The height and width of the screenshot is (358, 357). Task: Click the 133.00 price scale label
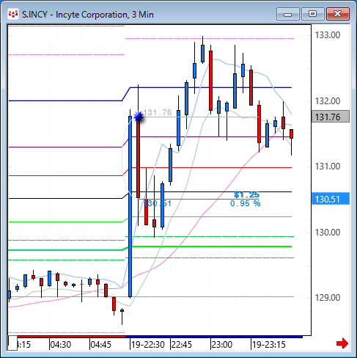[x=328, y=35]
